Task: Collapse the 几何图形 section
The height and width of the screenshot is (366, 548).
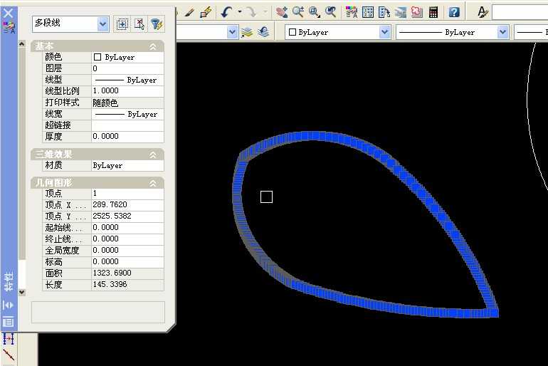Action: (x=153, y=183)
